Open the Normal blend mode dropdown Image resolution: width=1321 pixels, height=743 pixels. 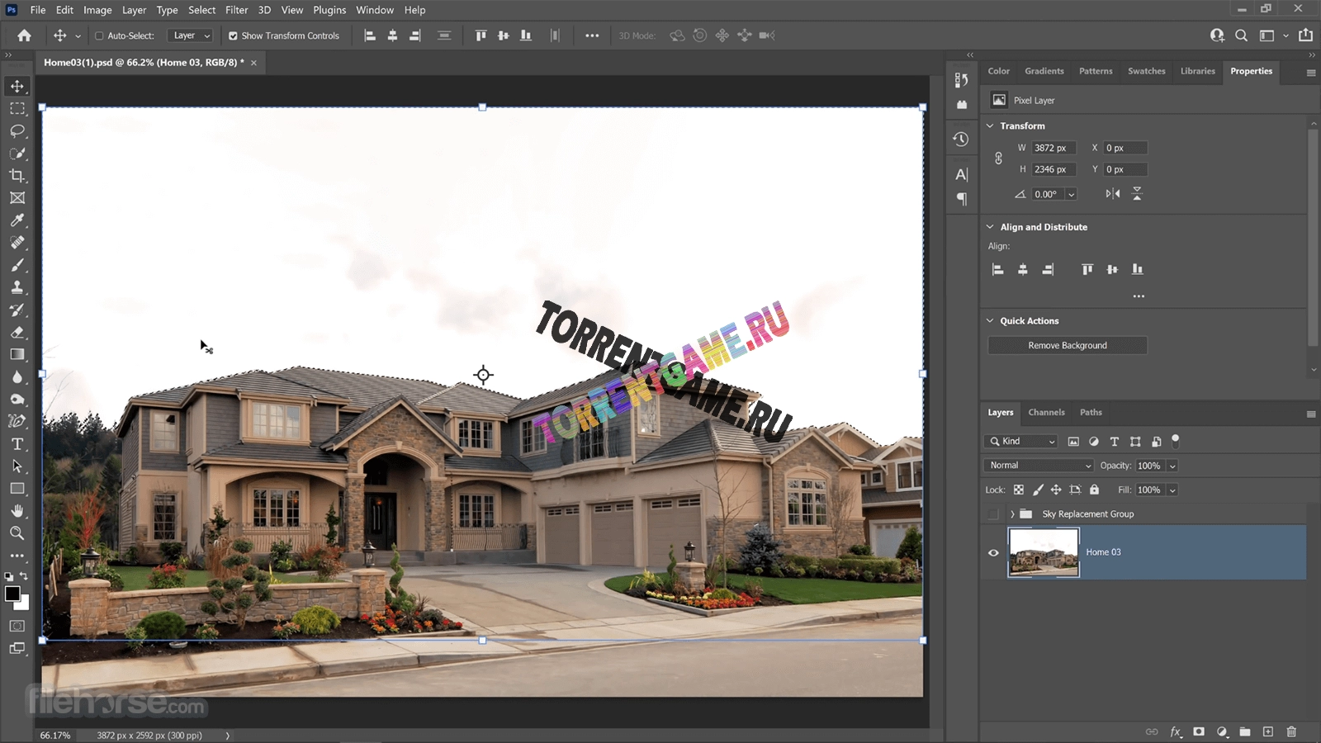click(1039, 466)
